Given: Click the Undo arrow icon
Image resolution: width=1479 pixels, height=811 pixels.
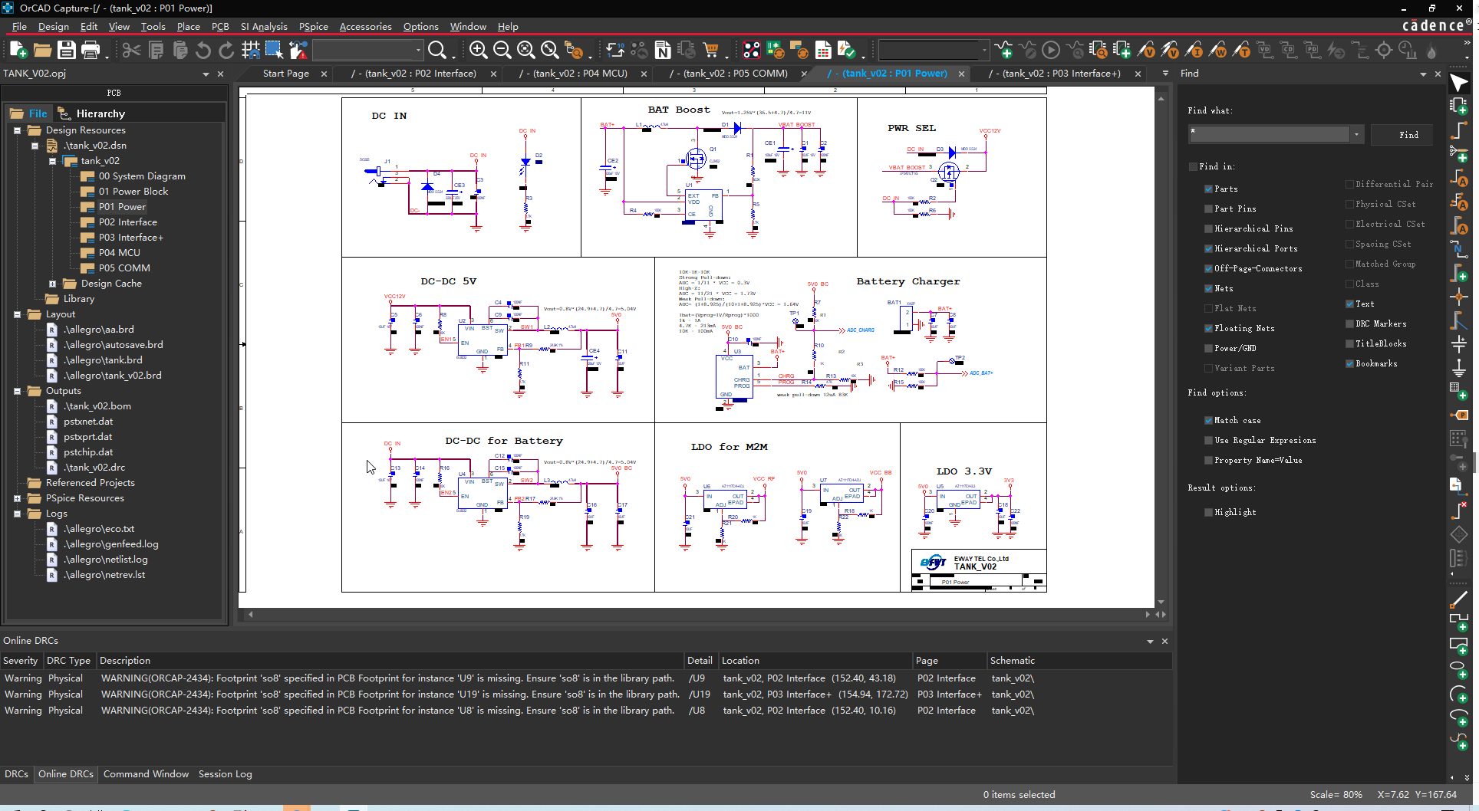Looking at the screenshot, I should pyautogui.click(x=203, y=51).
